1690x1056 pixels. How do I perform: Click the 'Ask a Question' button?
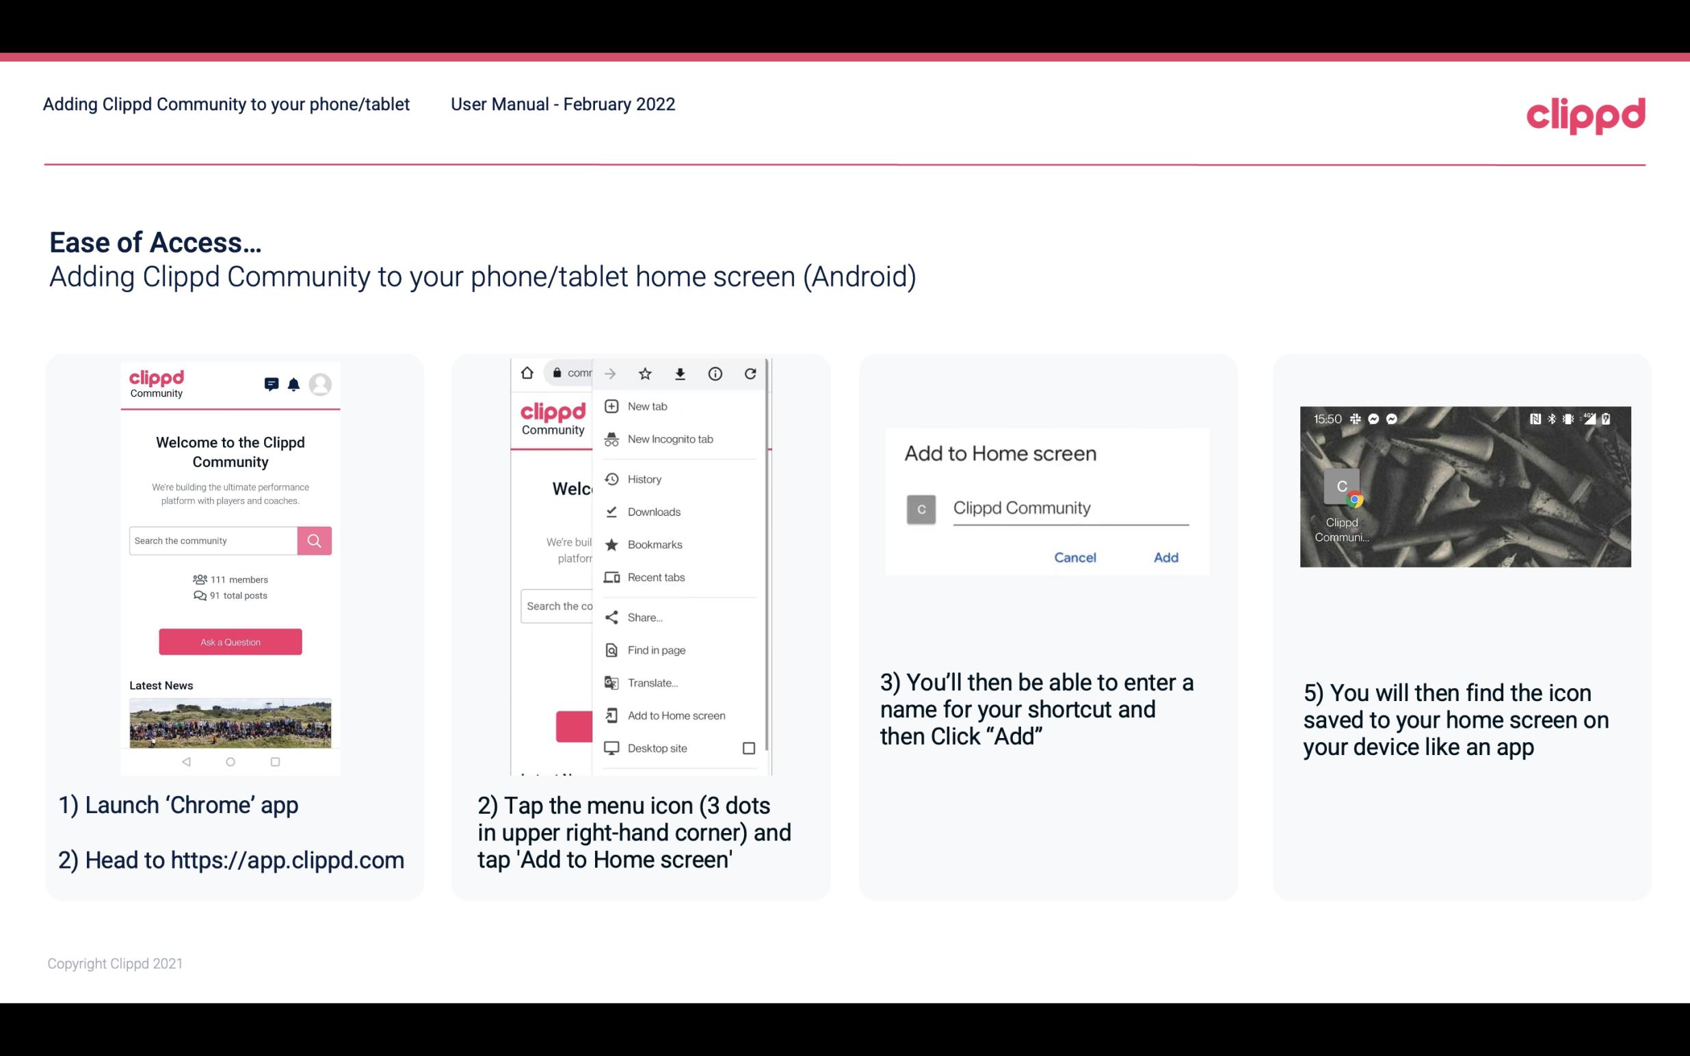(x=228, y=641)
